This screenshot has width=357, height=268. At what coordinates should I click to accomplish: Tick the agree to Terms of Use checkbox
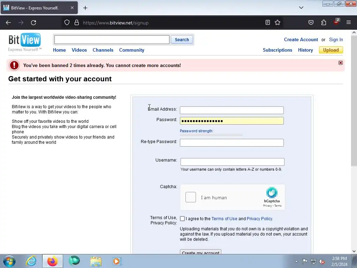coord(182,218)
